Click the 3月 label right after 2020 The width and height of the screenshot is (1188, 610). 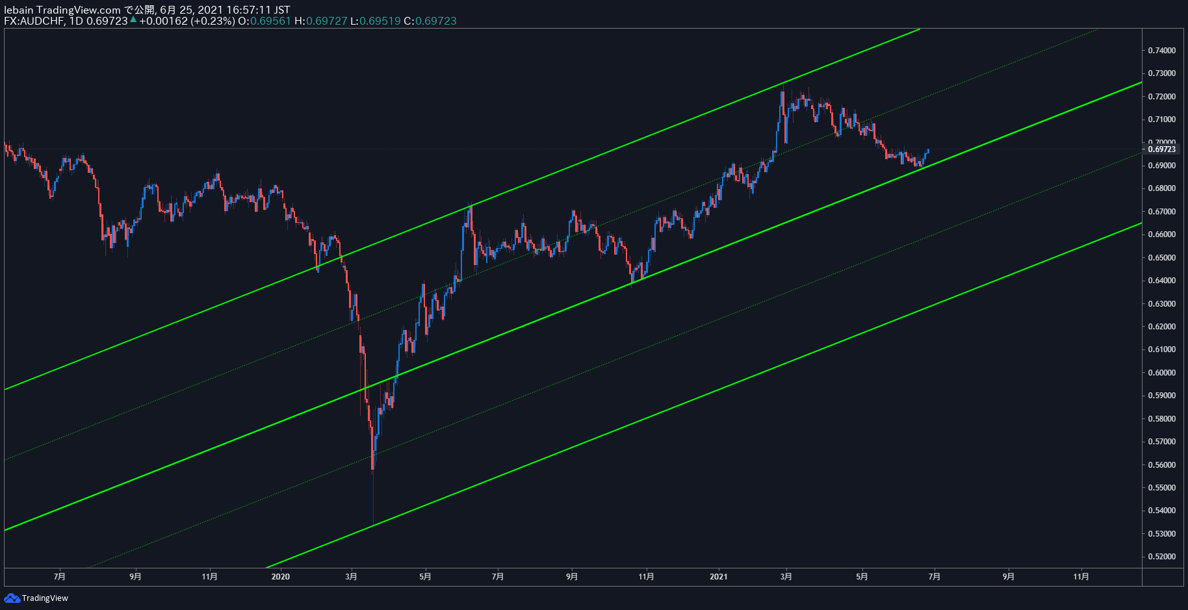click(352, 577)
